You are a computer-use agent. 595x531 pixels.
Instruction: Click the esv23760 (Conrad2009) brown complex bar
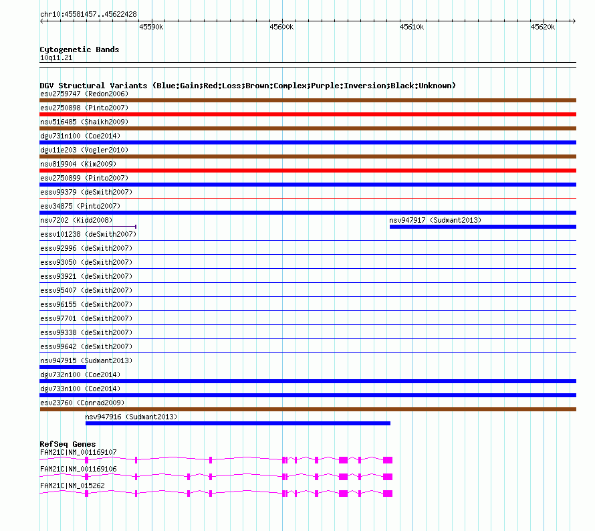[308, 409]
